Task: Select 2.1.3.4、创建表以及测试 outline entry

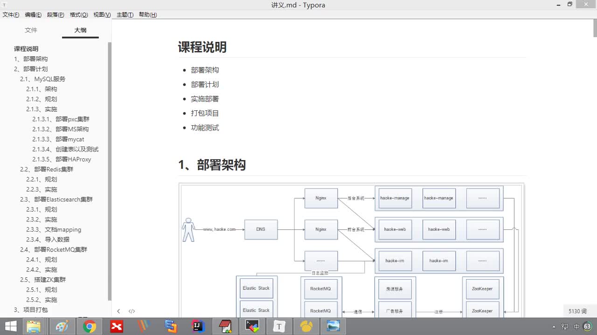Action: coord(65,149)
